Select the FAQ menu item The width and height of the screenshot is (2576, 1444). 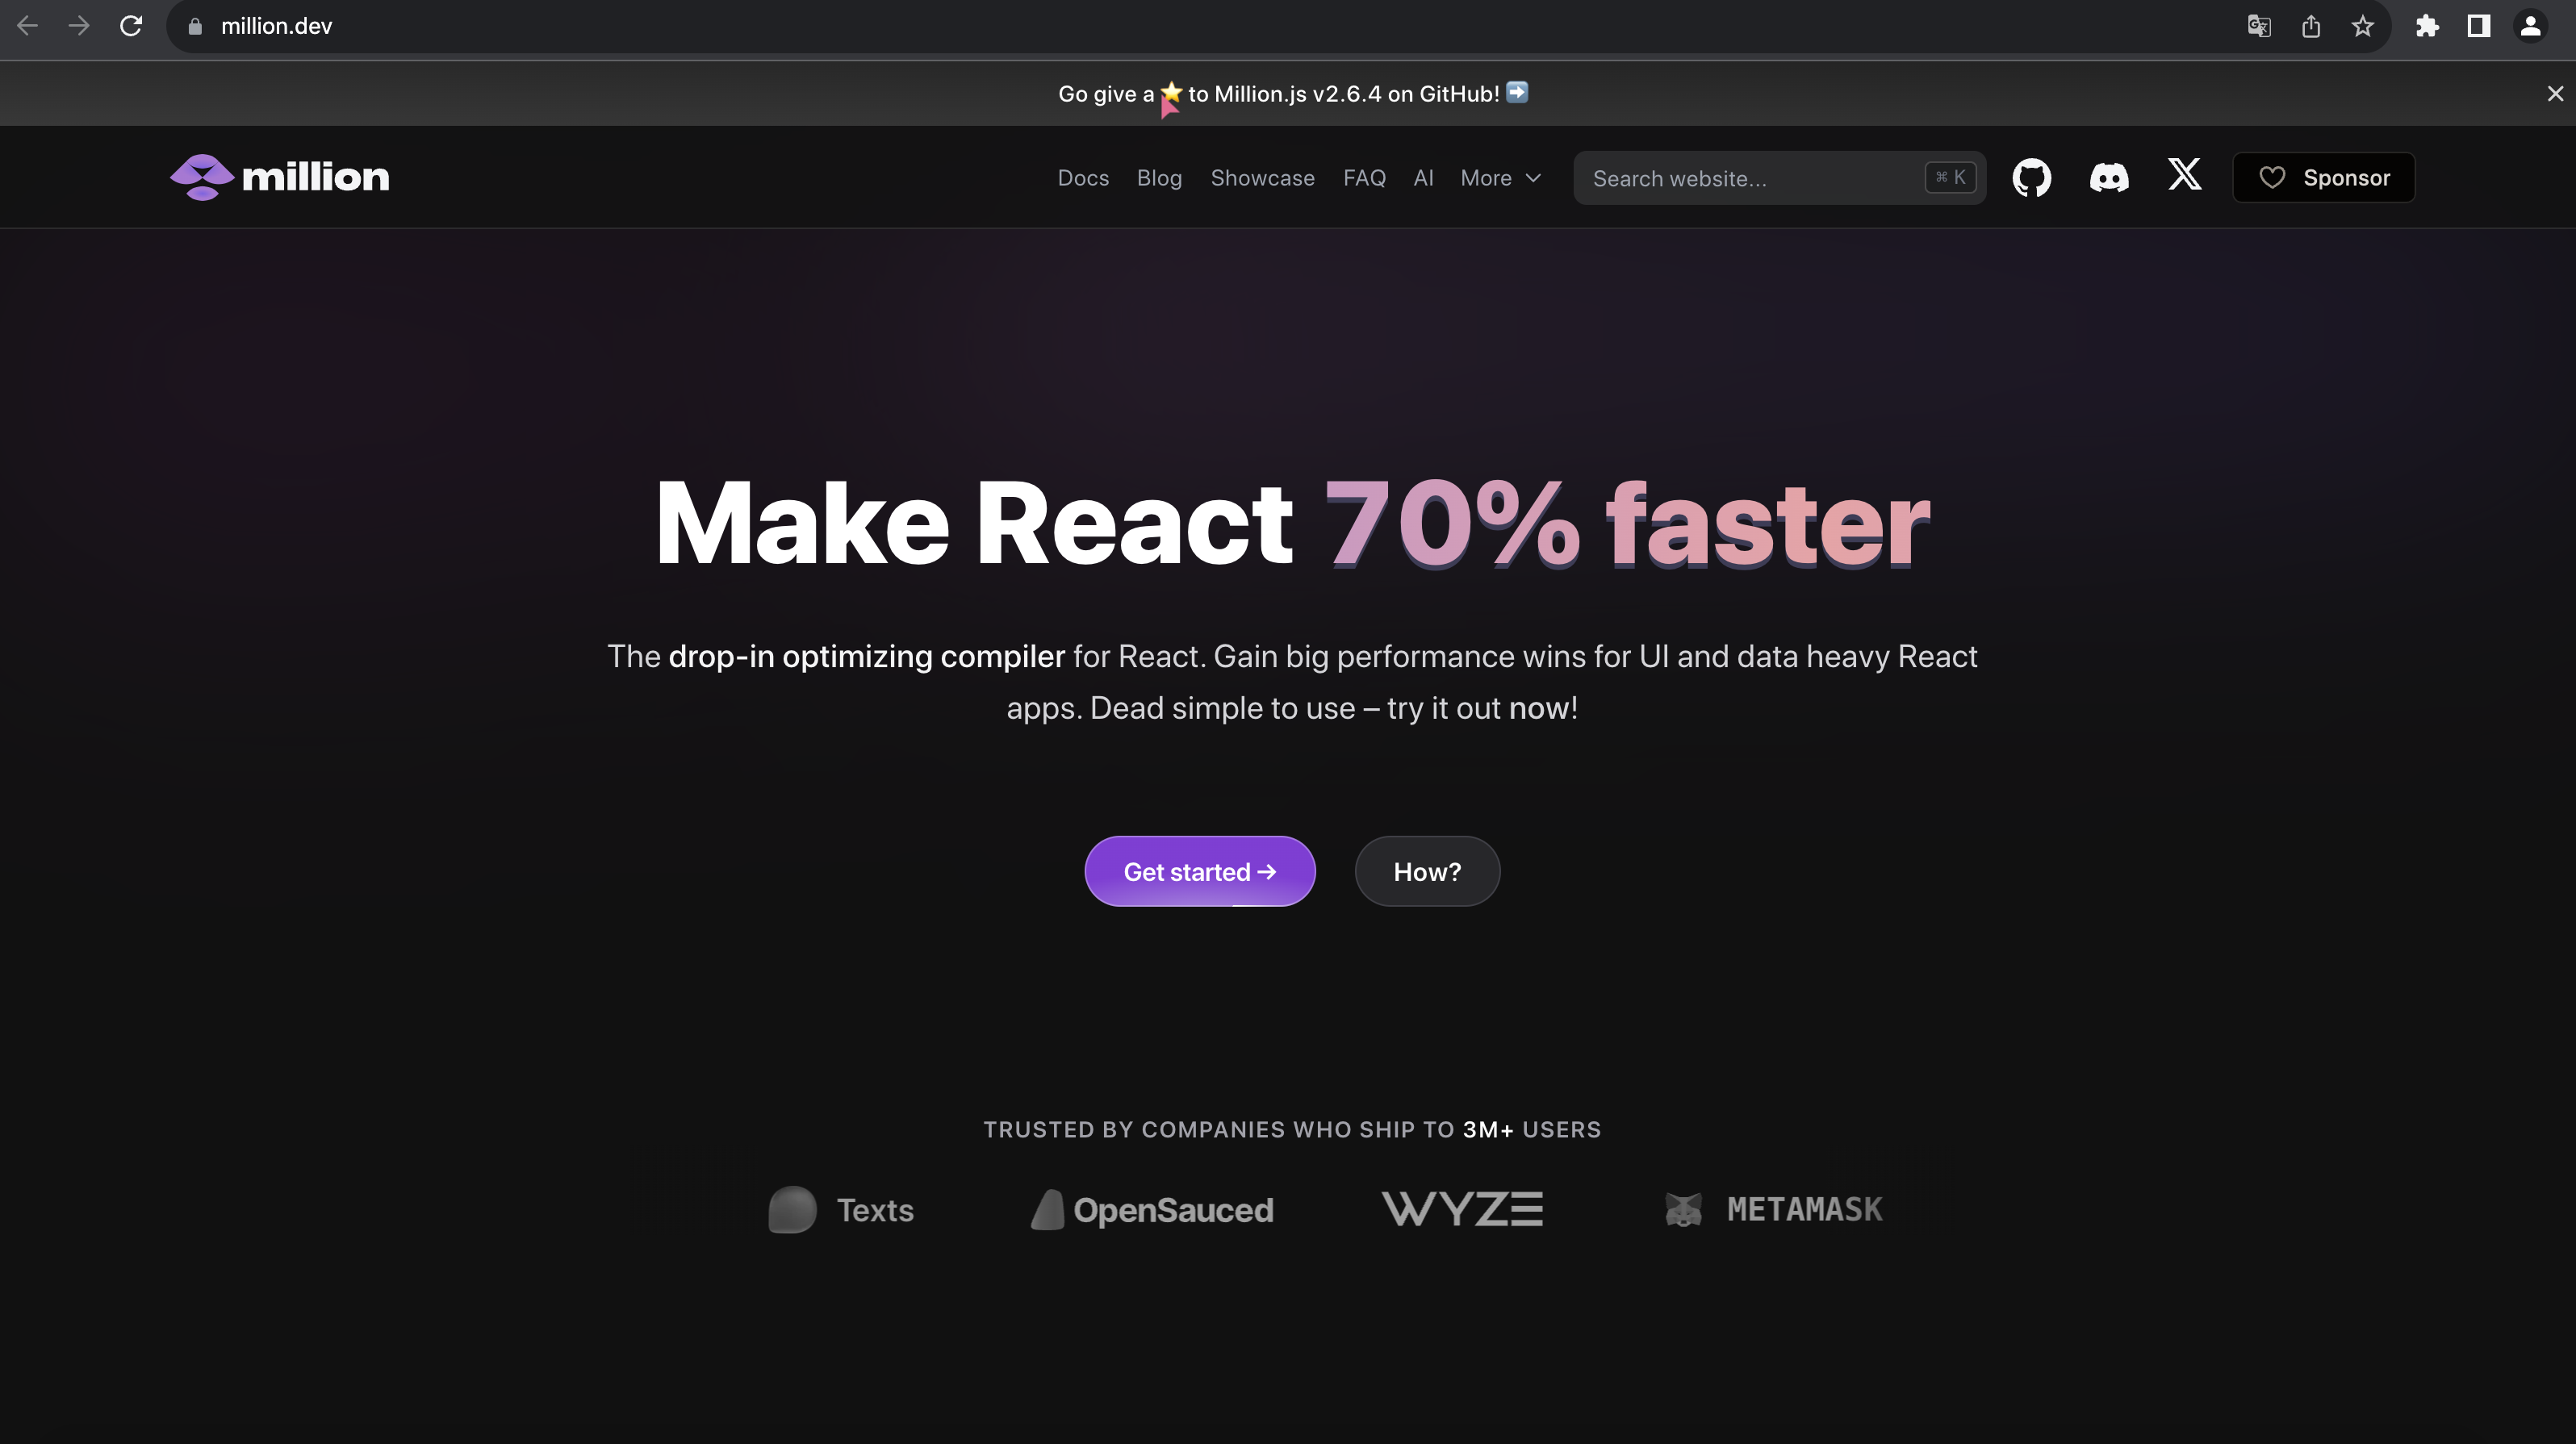[x=1364, y=177]
